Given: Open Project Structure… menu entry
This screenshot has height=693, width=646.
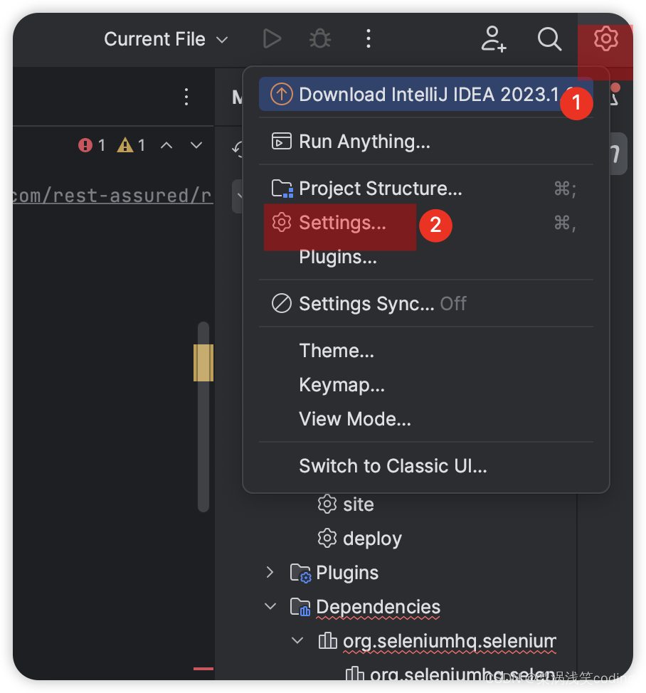Looking at the screenshot, I should click(x=426, y=189).
